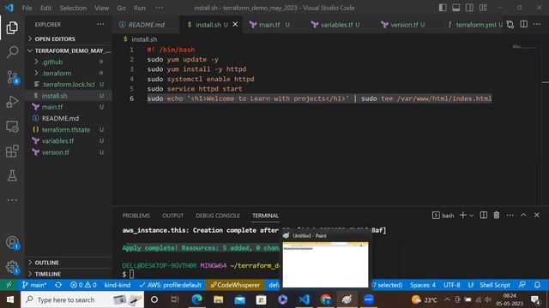
Task: Expand the Open Editors section
Action: tap(69, 38)
